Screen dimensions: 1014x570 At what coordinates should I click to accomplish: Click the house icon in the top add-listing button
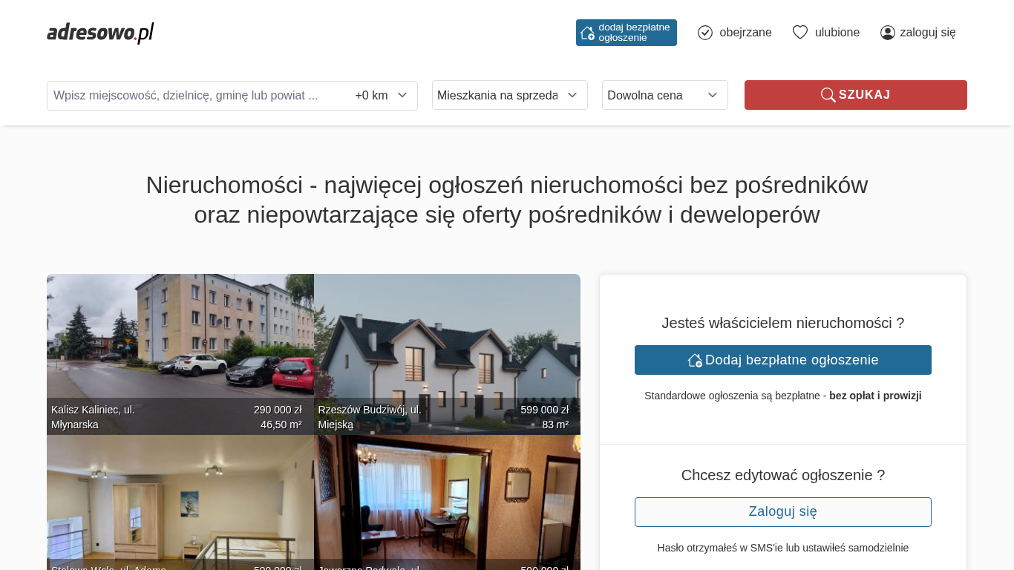point(587,33)
